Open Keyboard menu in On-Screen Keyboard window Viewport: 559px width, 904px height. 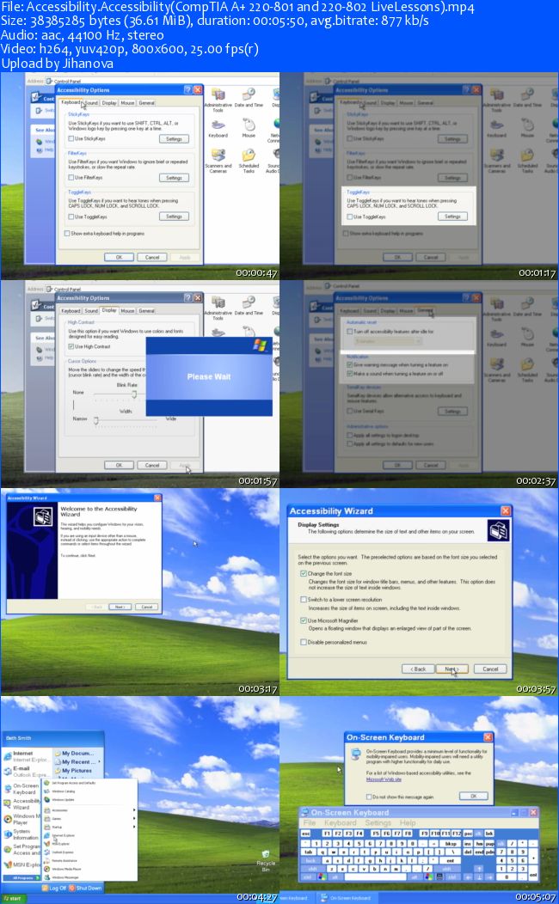pos(341,822)
